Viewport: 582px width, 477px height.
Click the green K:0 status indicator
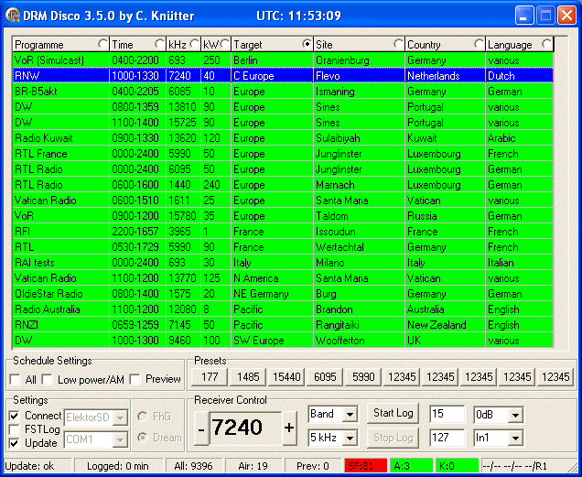pyautogui.click(x=456, y=466)
